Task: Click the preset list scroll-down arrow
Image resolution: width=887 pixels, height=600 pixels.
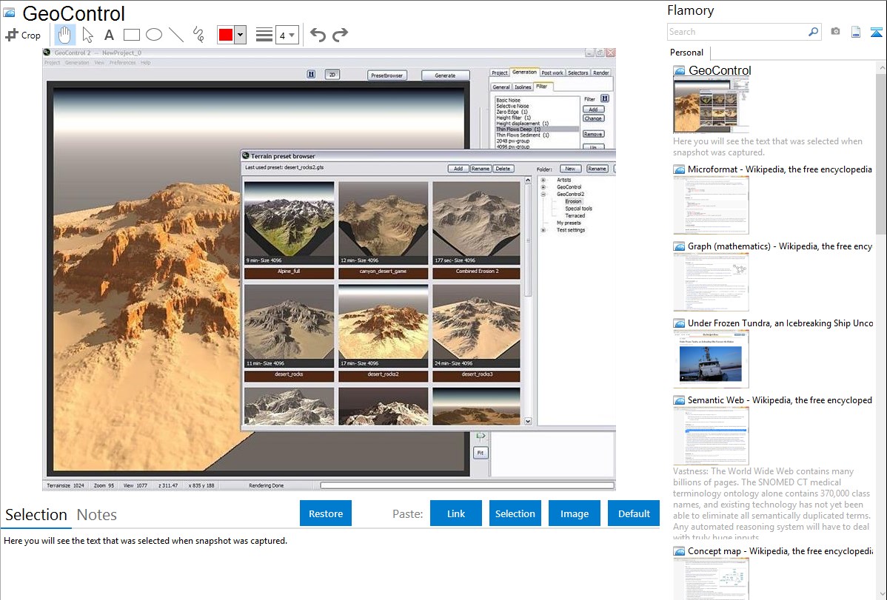Action: click(528, 421)
